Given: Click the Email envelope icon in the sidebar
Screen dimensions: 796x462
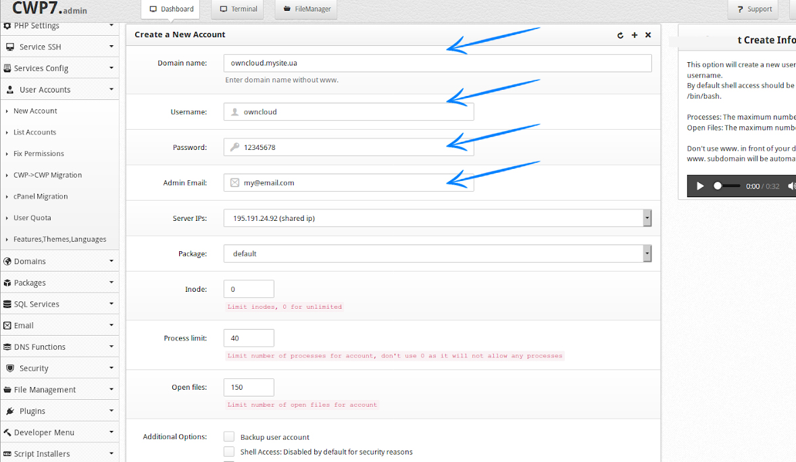Looking at the screenshot, I should coord(9,325).
